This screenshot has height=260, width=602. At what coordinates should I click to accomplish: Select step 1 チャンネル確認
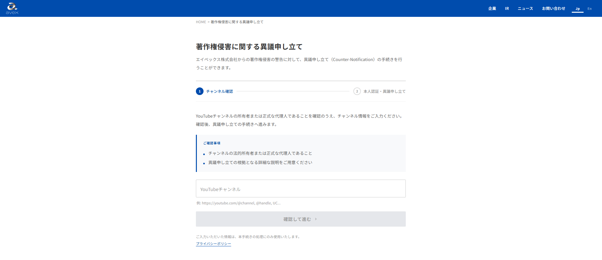pyautogui.click(x=214, y=91)
